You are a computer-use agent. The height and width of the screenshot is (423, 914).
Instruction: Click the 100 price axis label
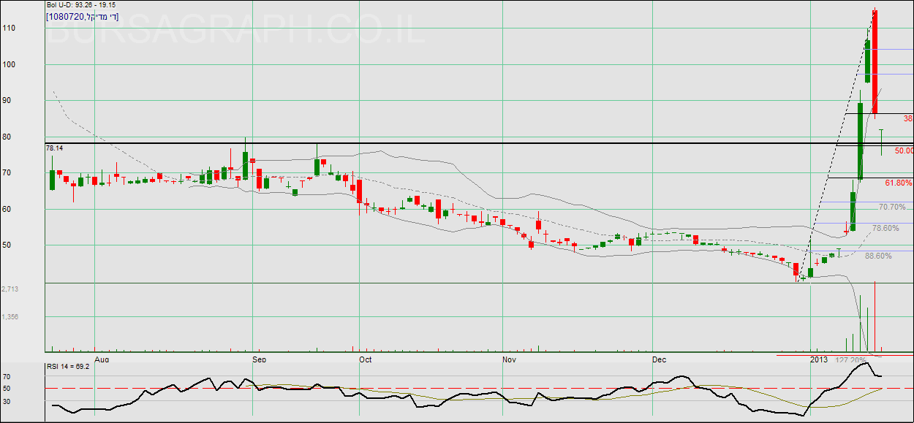tap(10, 64)
